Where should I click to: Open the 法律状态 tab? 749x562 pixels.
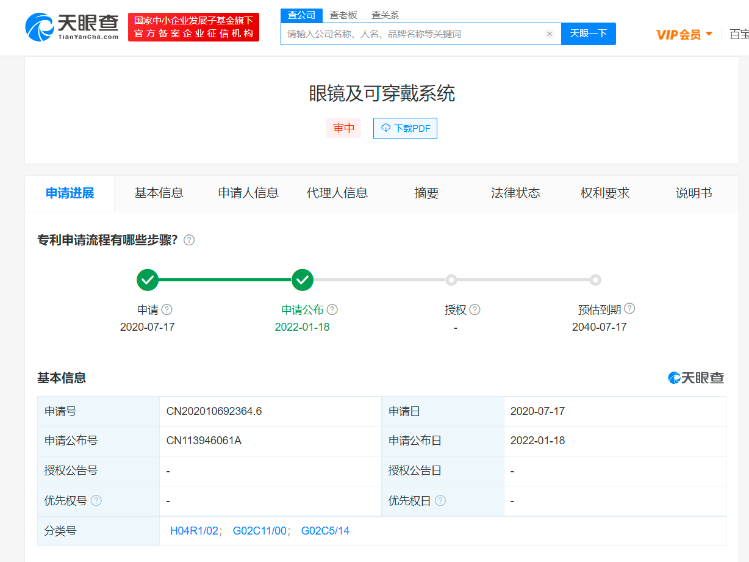[515, 193]
